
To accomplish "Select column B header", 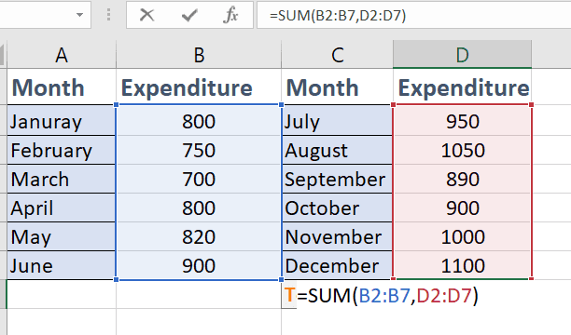I will (x=199, y=55).
